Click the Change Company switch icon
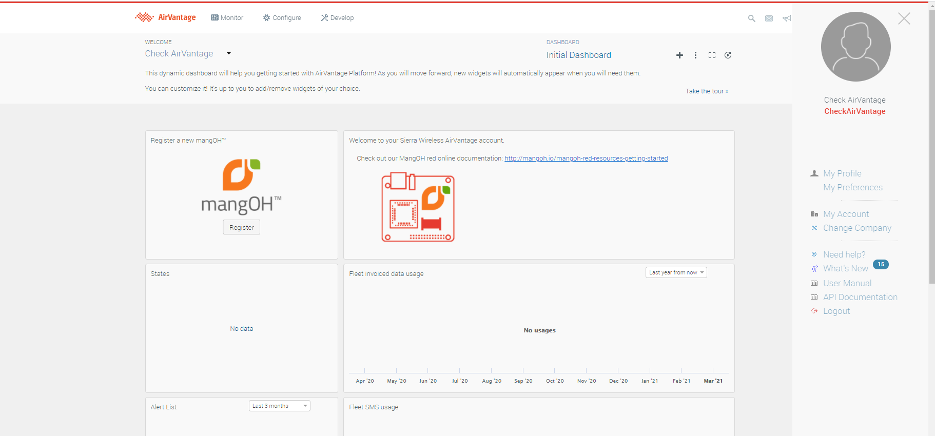Image resolution: width=935 pixels, height=436 pixels. (814, 228)
